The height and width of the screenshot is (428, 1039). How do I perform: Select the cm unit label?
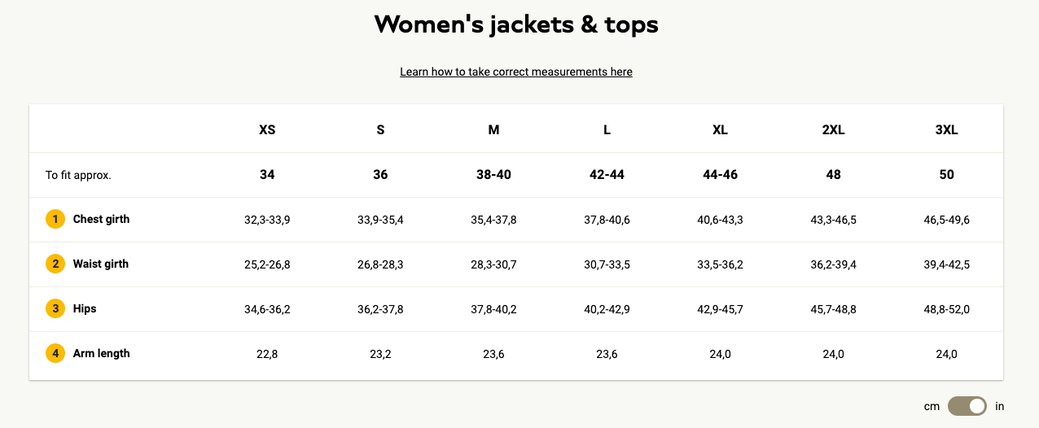coord(932,406)
